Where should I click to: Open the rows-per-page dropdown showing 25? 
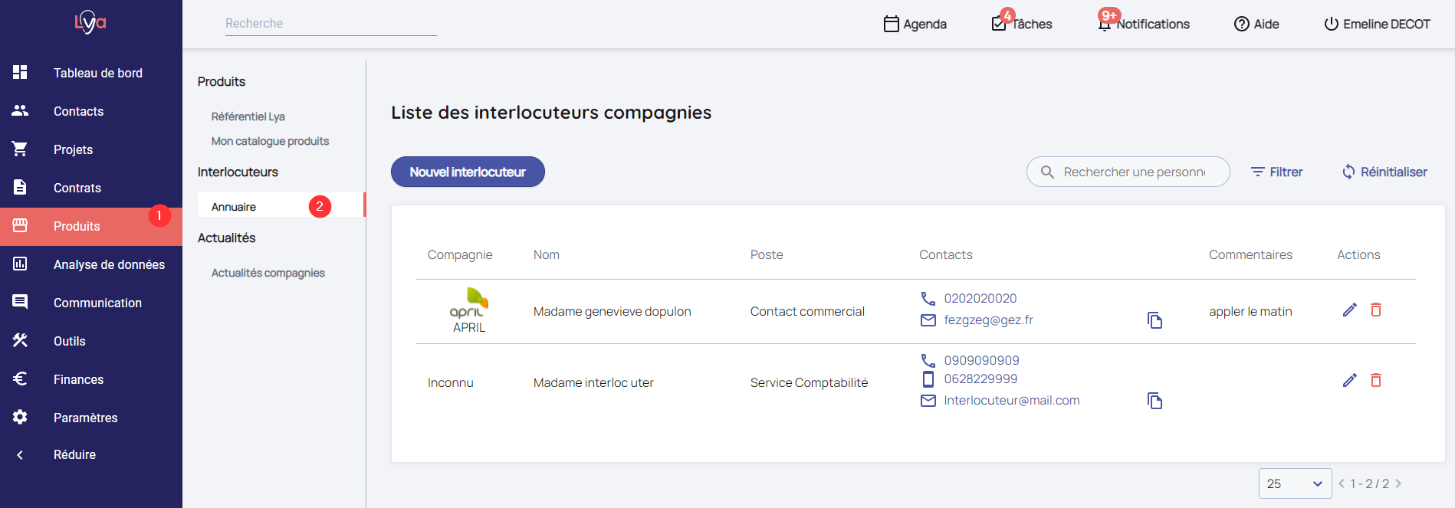point(1294,483)
